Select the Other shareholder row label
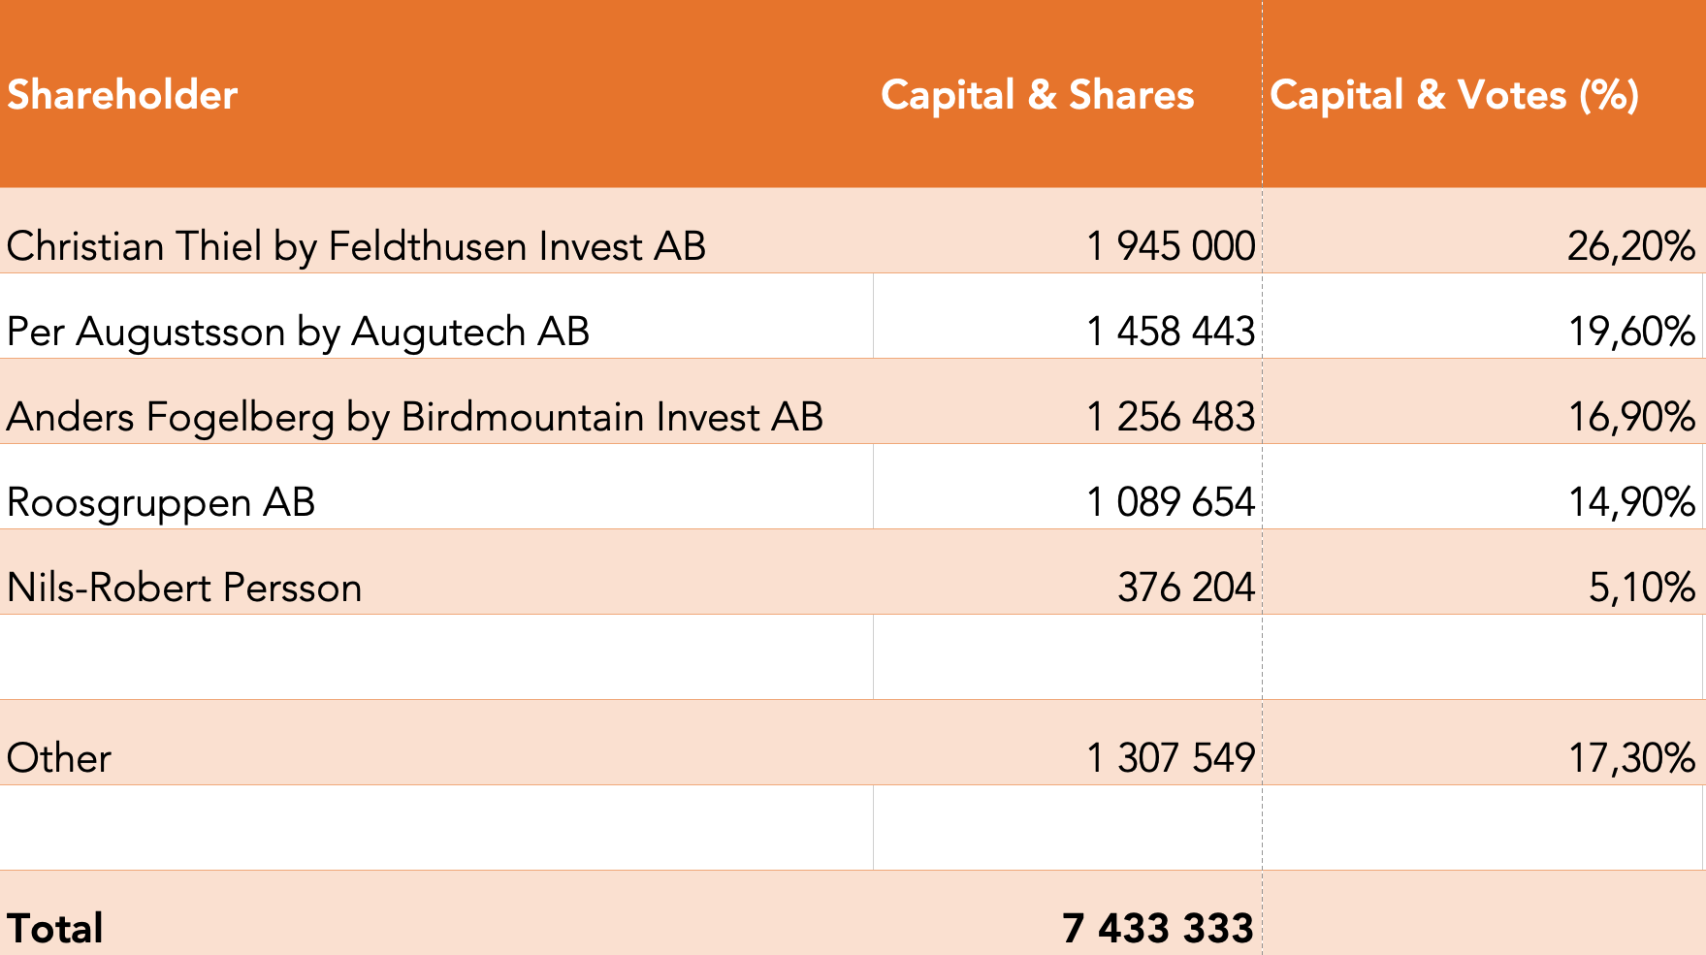The image size is (1706, 955). 59,758
